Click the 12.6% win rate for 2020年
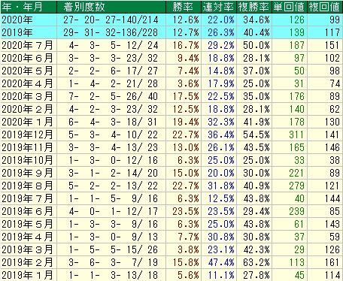 coord(186,20)
